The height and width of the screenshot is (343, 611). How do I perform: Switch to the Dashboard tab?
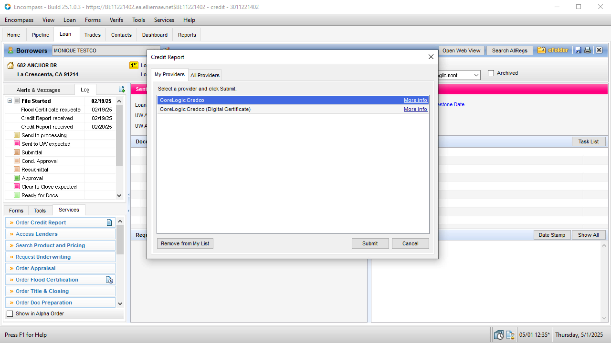click(155, 35)
